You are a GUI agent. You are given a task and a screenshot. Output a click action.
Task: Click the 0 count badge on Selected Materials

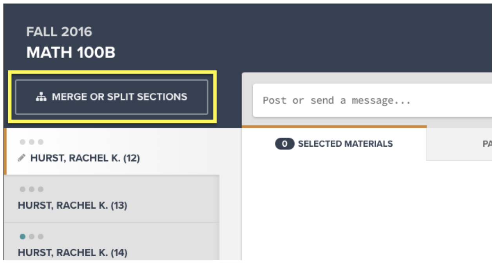point(284,144)
